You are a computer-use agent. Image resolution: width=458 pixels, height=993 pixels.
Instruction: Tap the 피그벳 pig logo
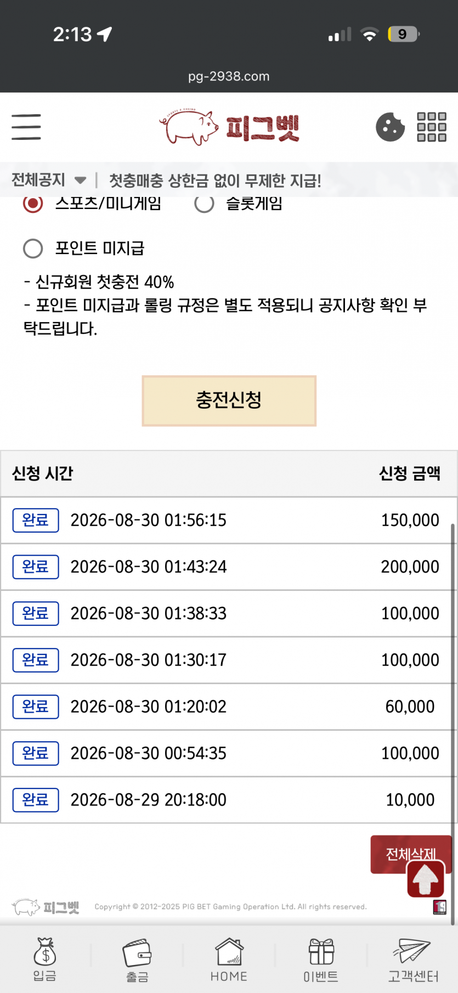[229, 127]
